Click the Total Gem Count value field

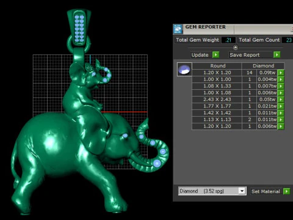(288, 40)
